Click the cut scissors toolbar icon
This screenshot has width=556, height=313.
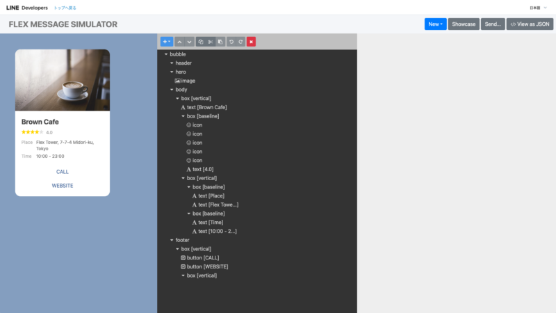coord(210,42)
